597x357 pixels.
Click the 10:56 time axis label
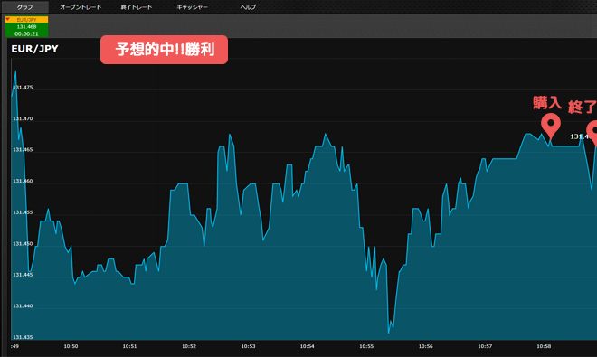[426, 346]
